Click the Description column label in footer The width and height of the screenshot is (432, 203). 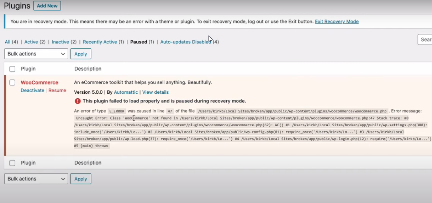click(x=88, y=163)
